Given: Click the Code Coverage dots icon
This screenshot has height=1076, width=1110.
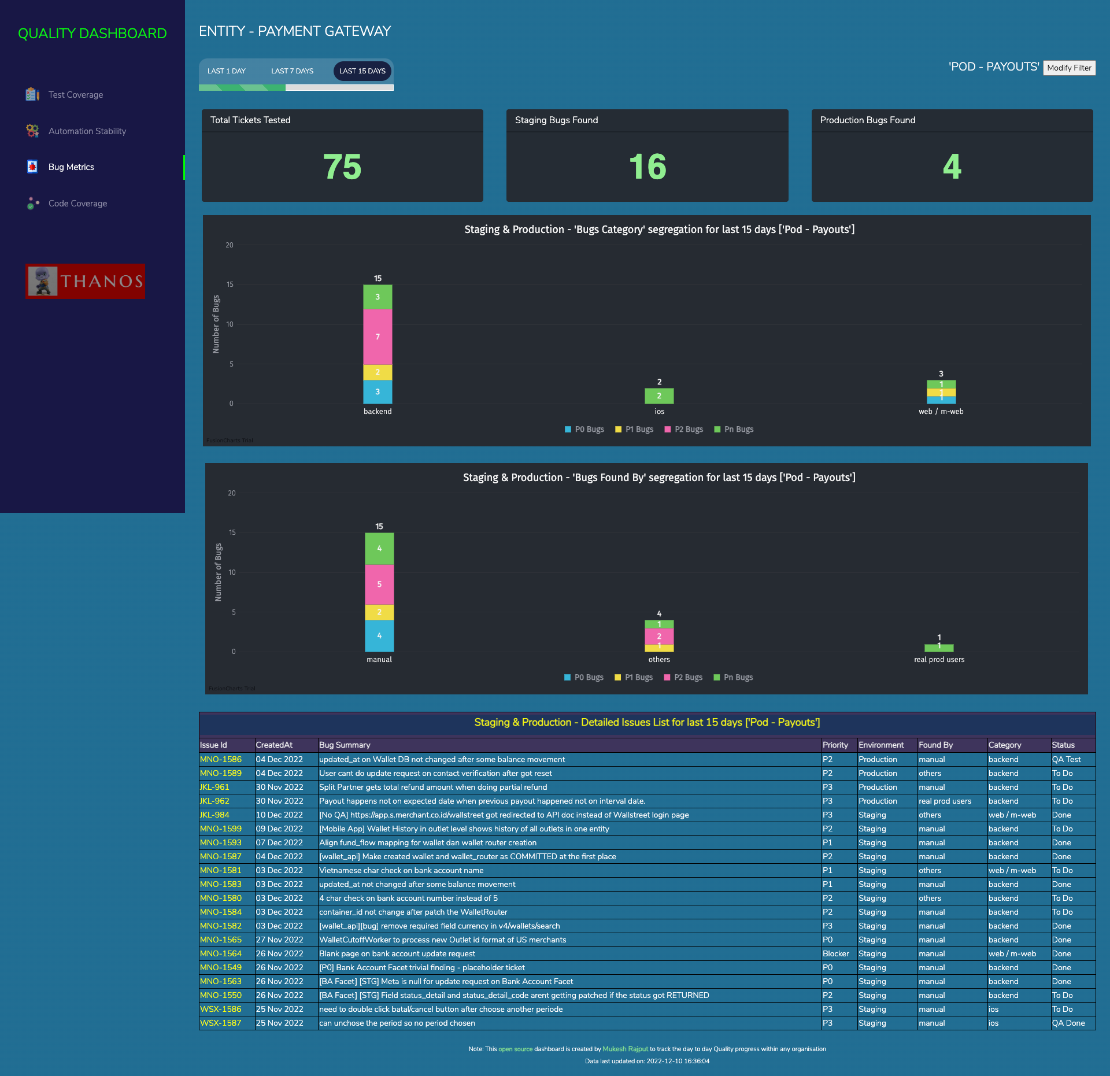Looking at the screenshot, I should click(x=32, y=204).
